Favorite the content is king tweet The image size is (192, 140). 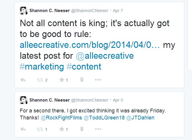click(x=62, y=80)
